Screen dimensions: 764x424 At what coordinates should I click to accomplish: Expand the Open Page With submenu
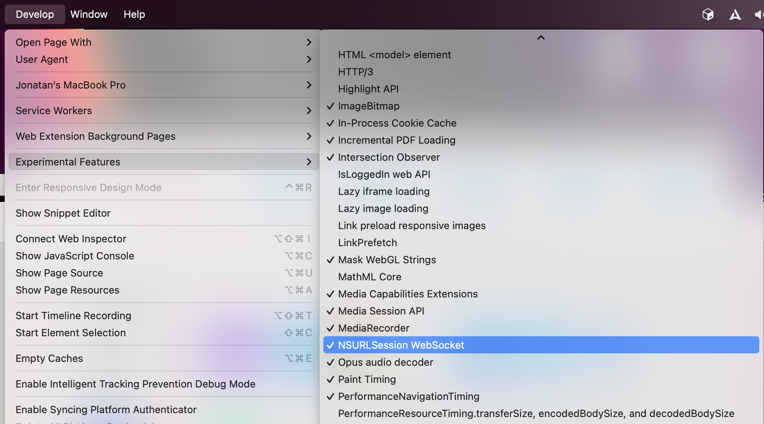(x=163, y=42)
